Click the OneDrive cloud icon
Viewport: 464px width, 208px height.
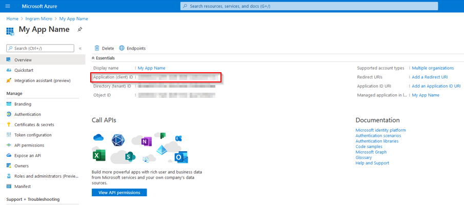coord(98,137)
